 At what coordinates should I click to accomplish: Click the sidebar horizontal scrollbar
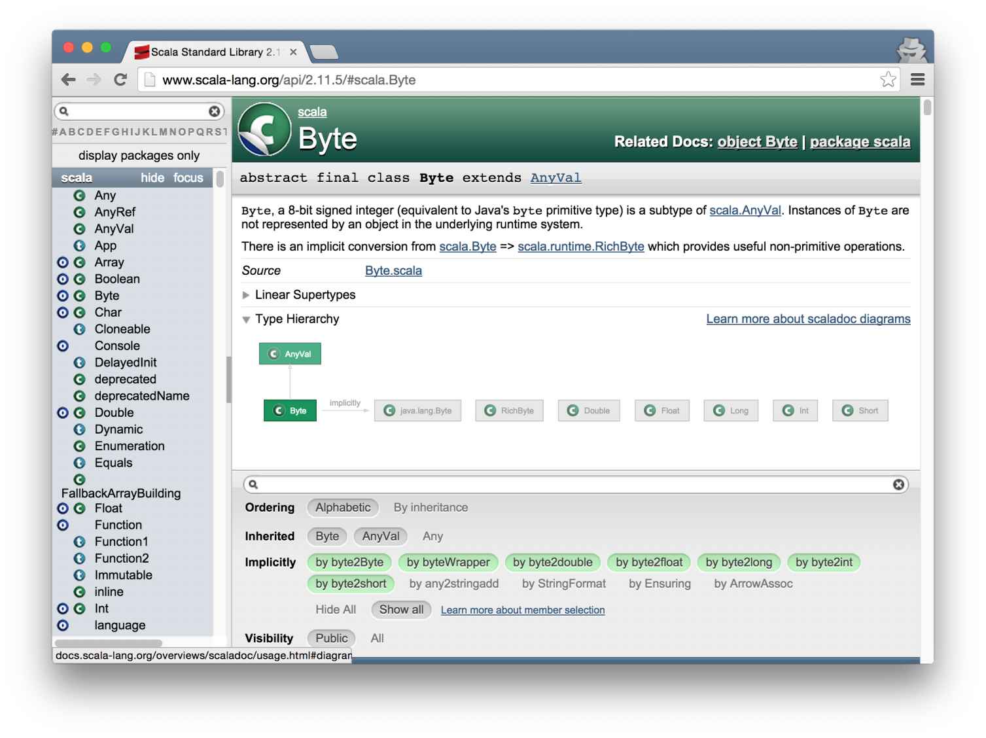tap(109, 643)
